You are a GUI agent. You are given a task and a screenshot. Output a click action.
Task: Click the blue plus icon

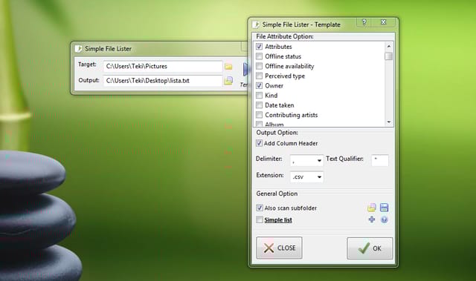[372, 219]
